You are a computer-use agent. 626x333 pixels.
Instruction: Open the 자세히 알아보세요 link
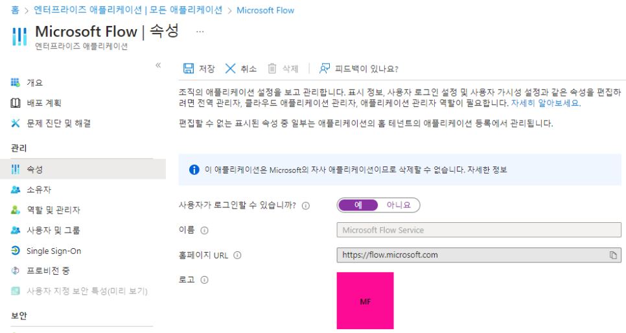(546, 103)
